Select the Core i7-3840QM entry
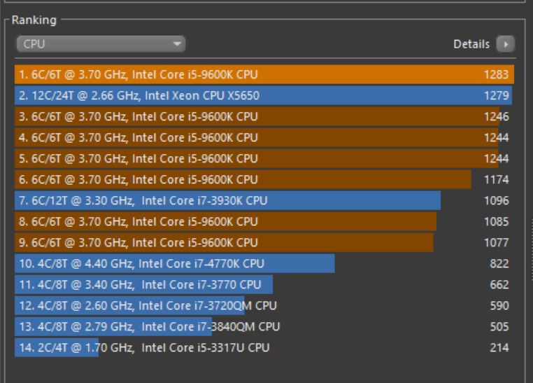The image size is (533, 383). pyautogui.click(x=264, y=327)
